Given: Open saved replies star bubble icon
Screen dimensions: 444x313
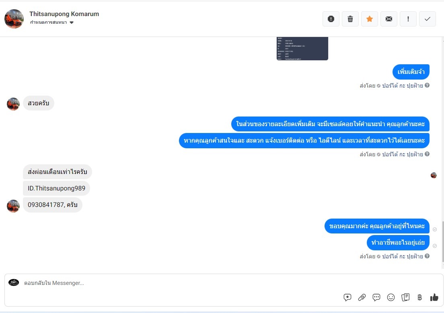Looking at the screenshot, I should click(x=347, y=297).
